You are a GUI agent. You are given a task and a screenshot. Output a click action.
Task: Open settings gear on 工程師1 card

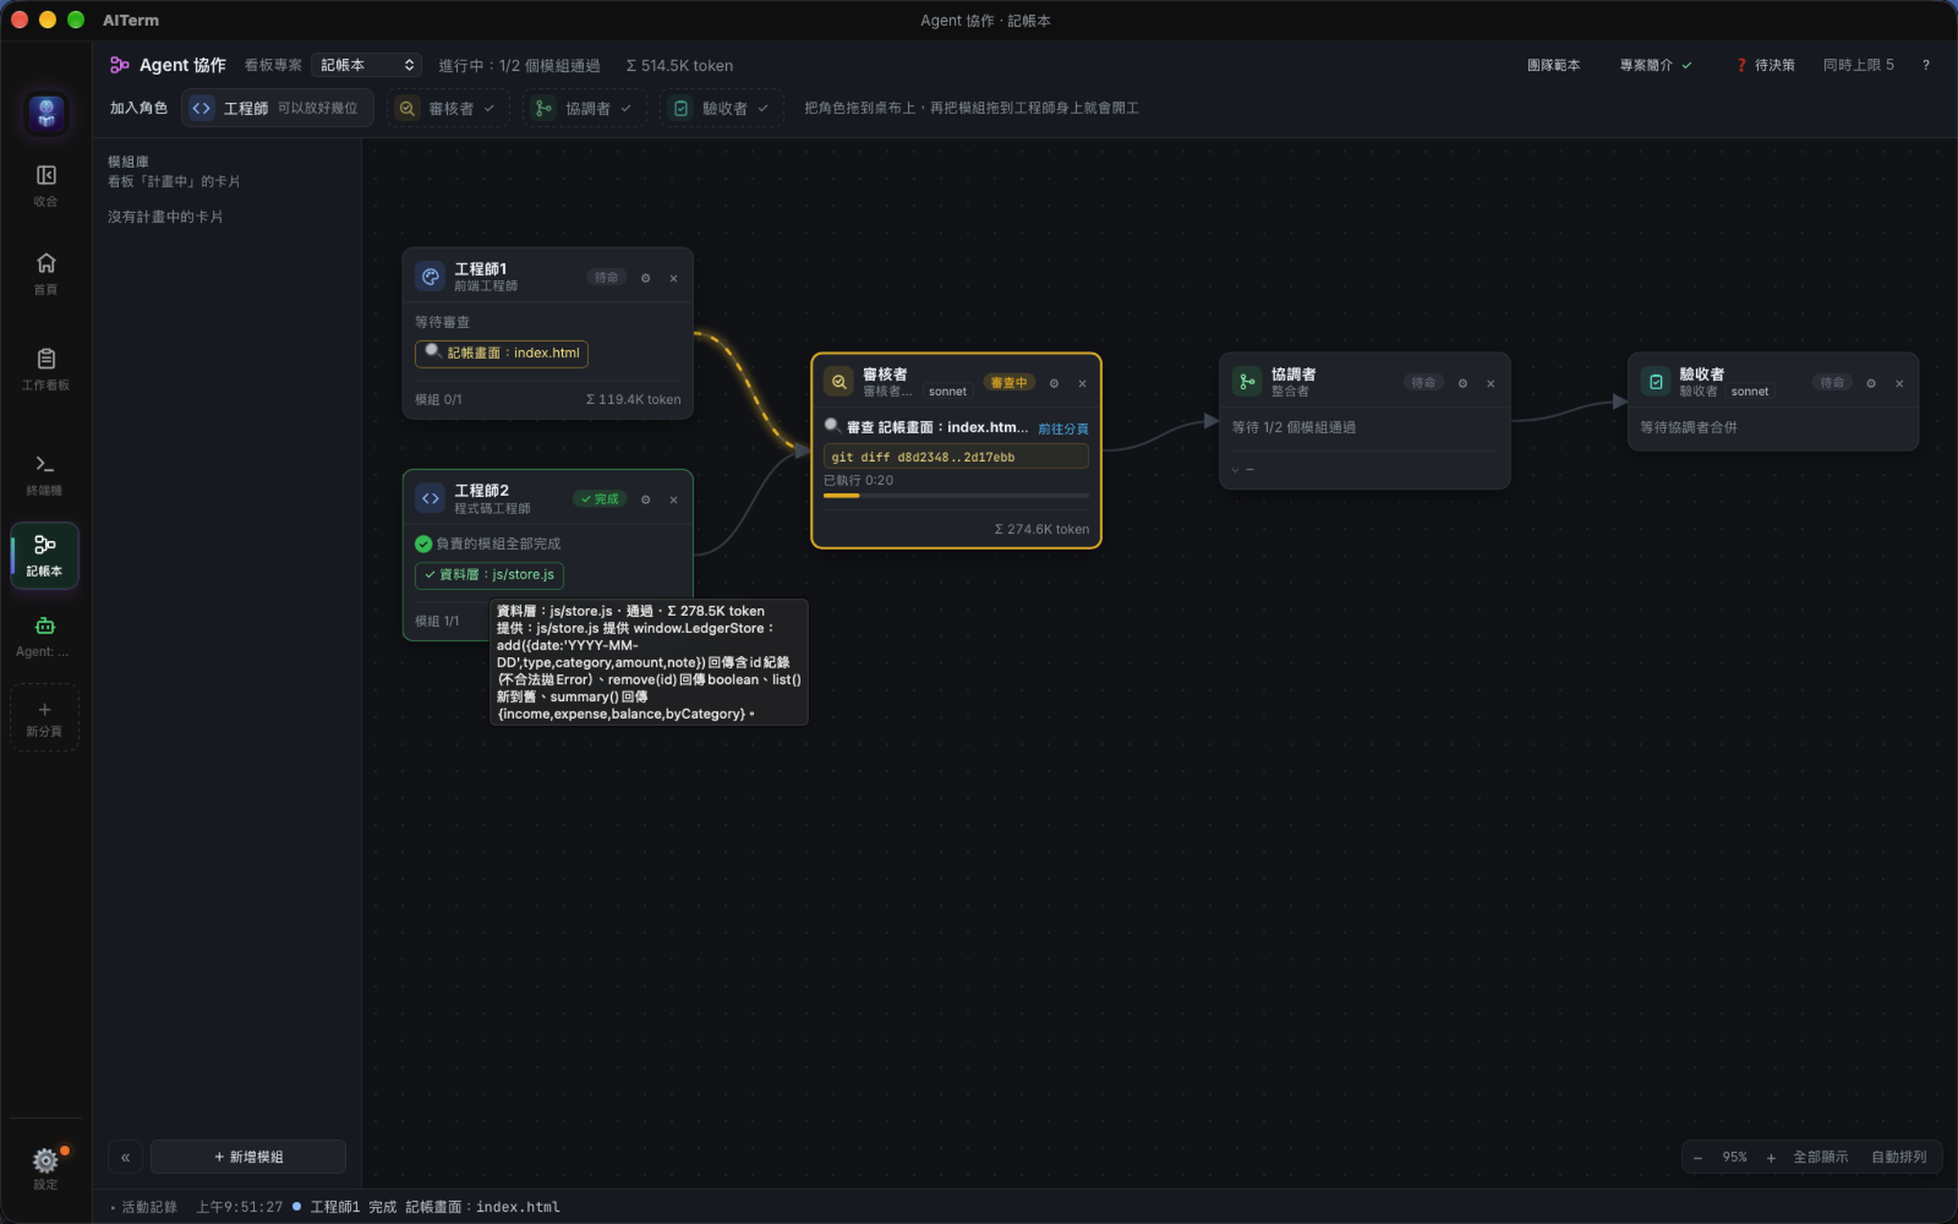tap(645, 278)
